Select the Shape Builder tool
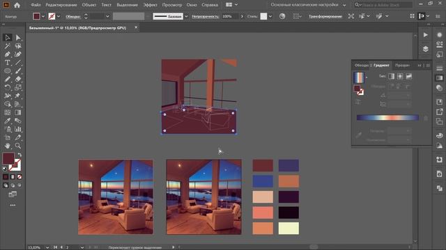This screenshot has height=250, width=446. [7, 104]
